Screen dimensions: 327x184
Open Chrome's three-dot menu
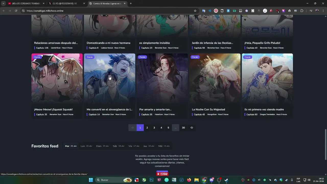323,11
